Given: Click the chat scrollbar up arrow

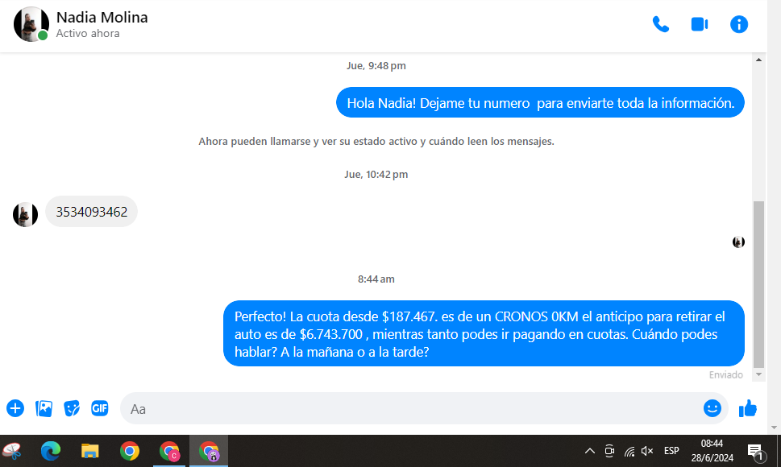Looking at the screenshot, I should point(758,60).
